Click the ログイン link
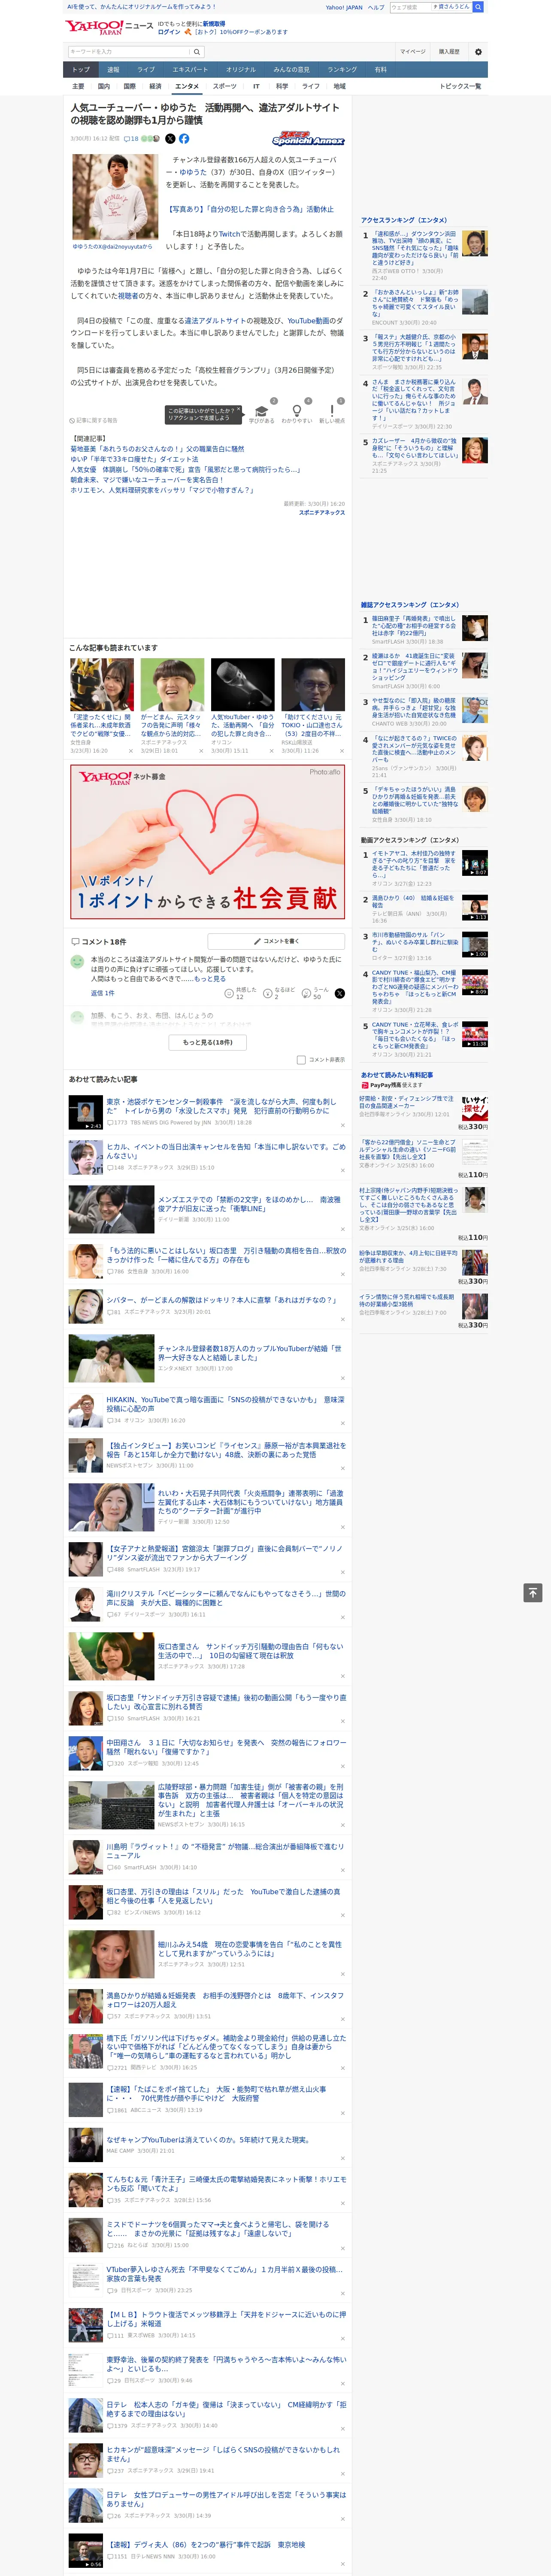The width and height of the screenshot is (551, 2576). click(x=169, y=32)
